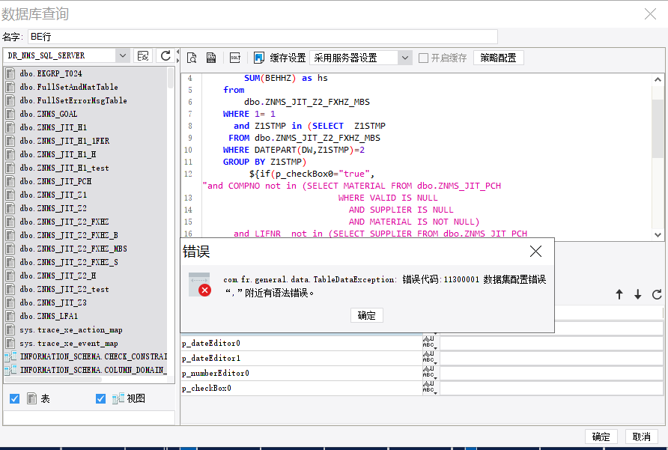Click the connection edit icon beside dropdown
The image size is (668, 450).
click(x=143, y=56)
